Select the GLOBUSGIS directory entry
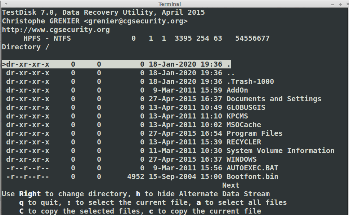The height and width of the screenshot is (215, 349). (136, 107)
